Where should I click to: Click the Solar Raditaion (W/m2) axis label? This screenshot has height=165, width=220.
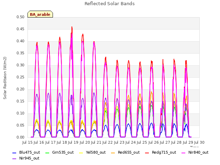(x=5, y=78)
